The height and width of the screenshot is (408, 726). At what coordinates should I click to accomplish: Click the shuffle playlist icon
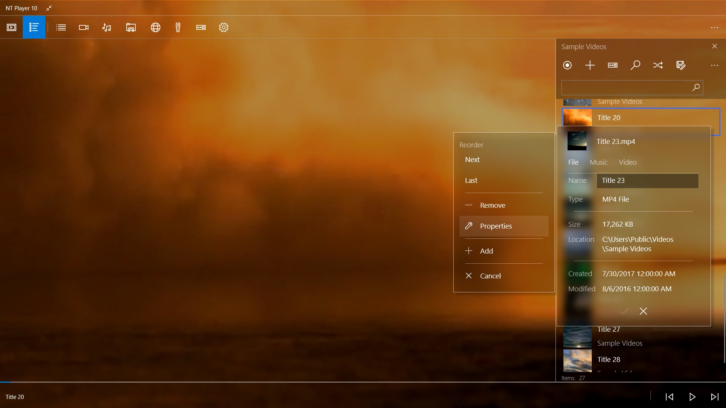click(658, 65)
